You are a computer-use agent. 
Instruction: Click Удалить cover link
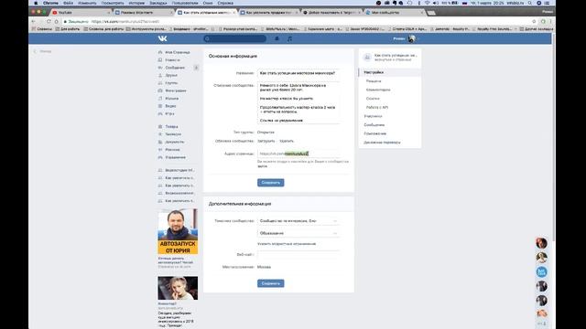[x=287, y=141]
